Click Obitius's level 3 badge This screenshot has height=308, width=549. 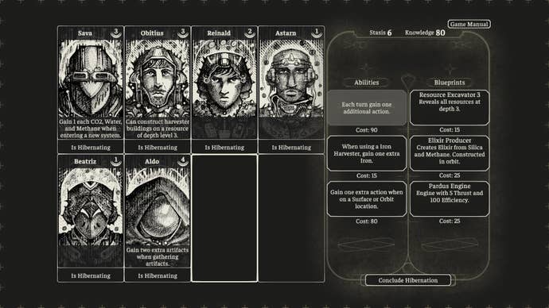183,33
